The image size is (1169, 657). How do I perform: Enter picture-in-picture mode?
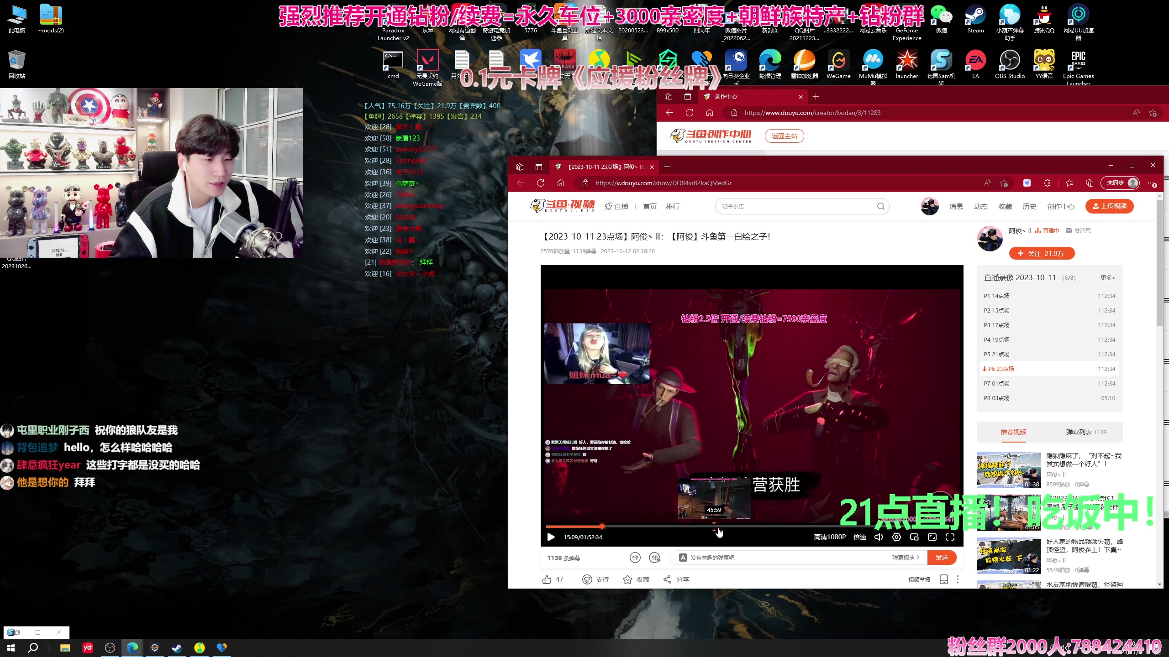914,537
